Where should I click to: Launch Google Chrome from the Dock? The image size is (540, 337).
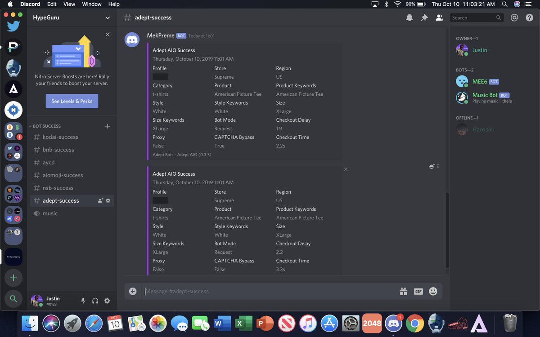coord(414,323)
